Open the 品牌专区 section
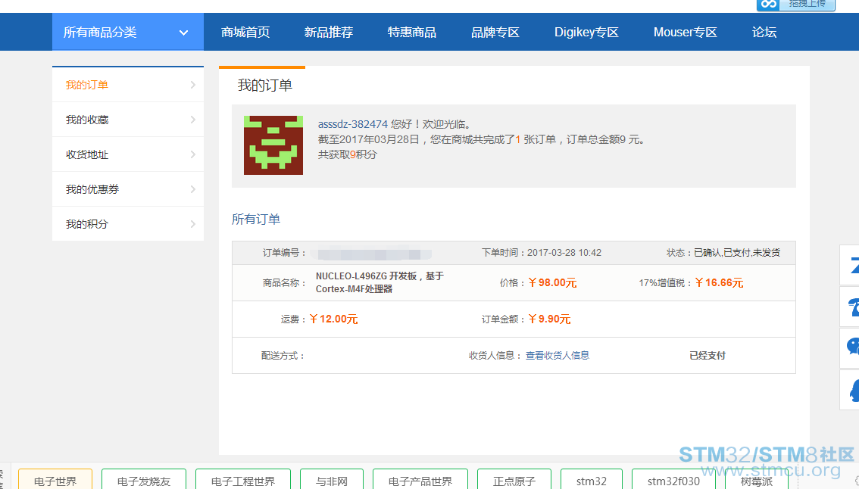 click(x=495, y=33)
